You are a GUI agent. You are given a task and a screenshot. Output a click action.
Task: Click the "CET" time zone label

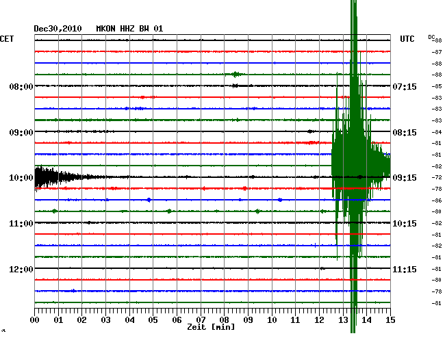point(7,39)
